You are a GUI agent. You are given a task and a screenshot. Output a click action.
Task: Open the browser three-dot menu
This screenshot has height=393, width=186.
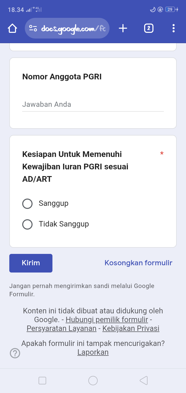click(173, 28)
